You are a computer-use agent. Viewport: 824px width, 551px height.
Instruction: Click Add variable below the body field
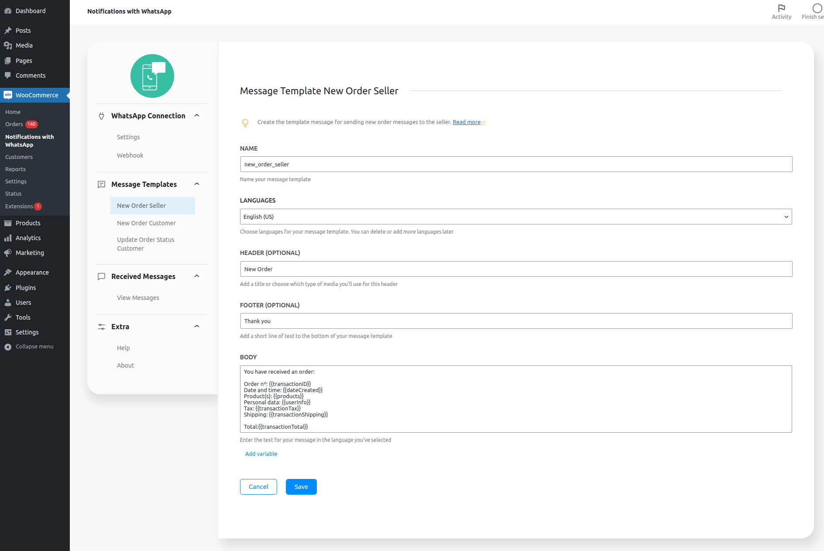[x=261, y=454]
